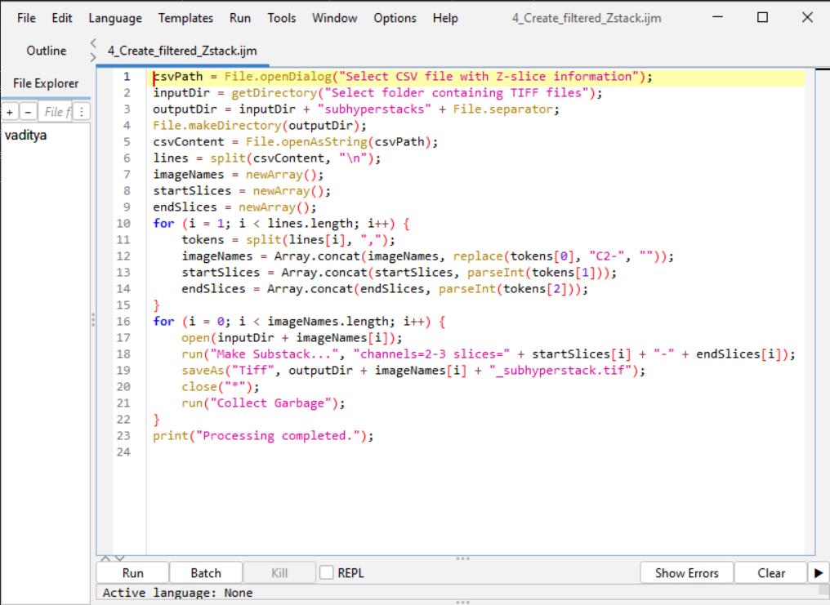Click the Show Errors button

[686, 572]
